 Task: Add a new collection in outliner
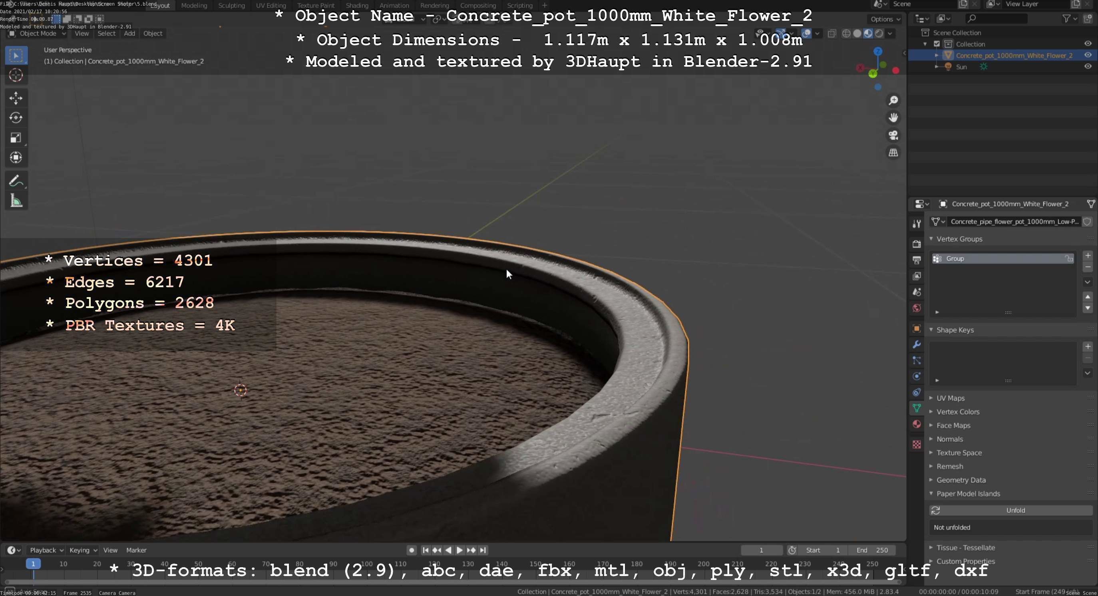pyautogui.click(x=1088, y=18)
